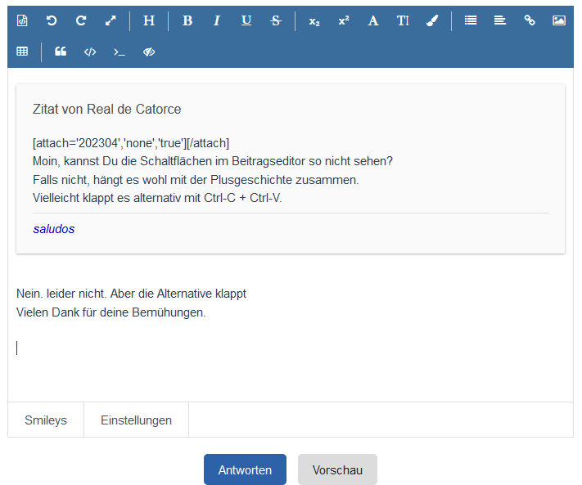Insert a link using the chain icon
Screen dimensions: 582x485
(530, 20)
